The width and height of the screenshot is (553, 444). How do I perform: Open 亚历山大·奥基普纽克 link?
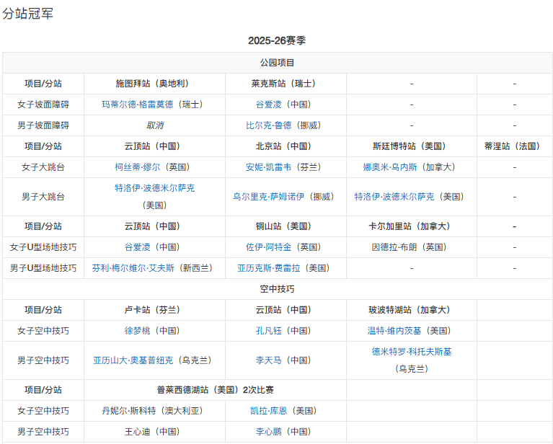(133, 360)
